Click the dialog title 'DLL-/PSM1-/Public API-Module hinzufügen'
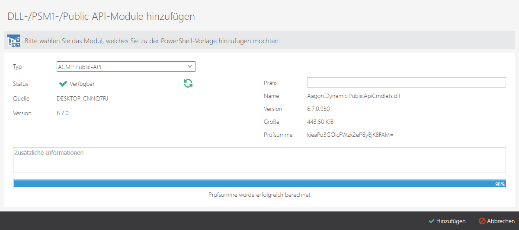Screen dimensions: 519x230 101,16
